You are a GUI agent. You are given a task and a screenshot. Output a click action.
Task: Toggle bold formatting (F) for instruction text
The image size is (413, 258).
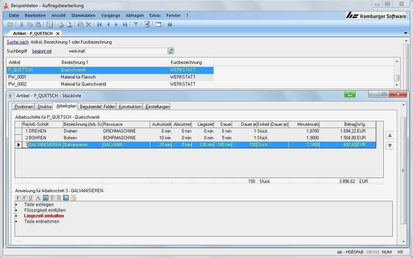click(18, 198)
